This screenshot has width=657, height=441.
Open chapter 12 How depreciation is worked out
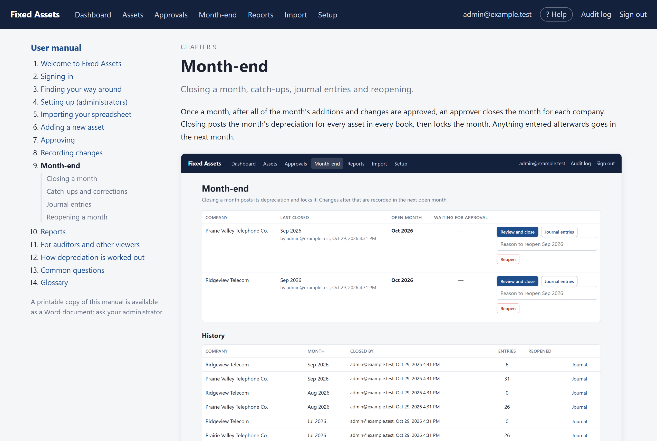92,257
